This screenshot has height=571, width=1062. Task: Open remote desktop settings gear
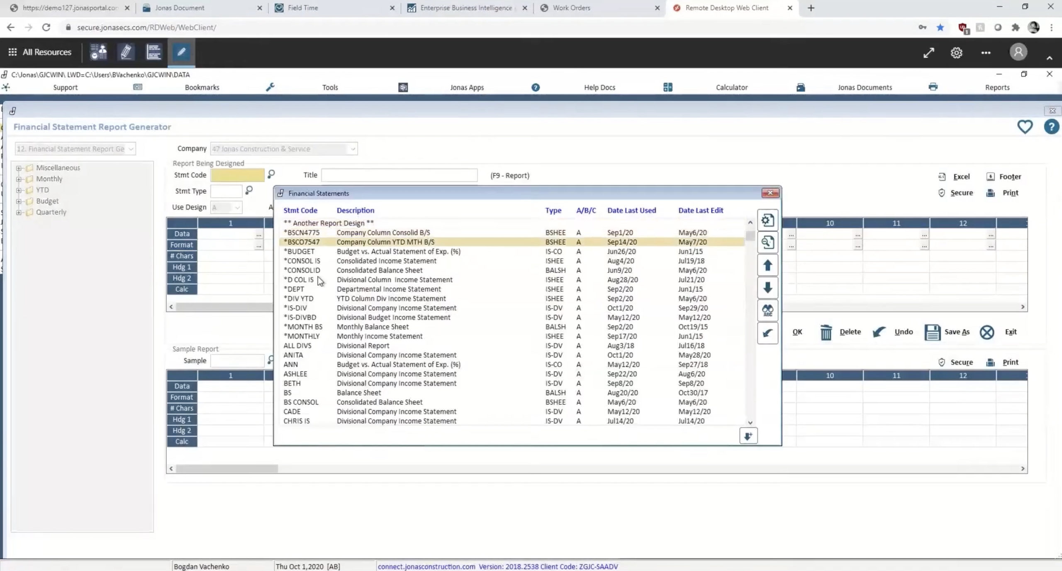click(956, 53)
